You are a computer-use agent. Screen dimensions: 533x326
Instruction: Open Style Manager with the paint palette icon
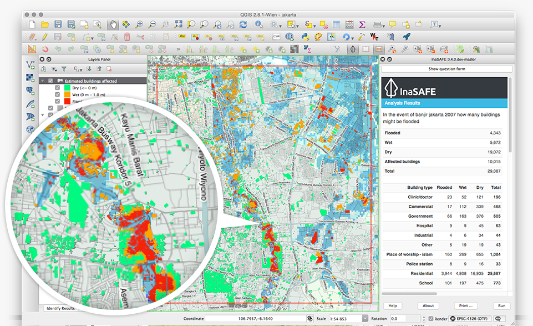pyautogui.click(x=318, y=37)
